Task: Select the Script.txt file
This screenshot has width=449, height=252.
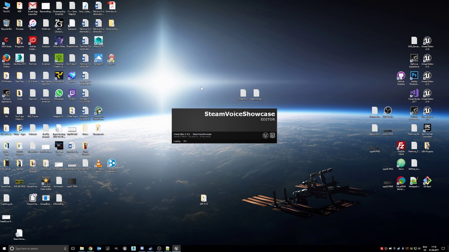Action: coord(46,60)
